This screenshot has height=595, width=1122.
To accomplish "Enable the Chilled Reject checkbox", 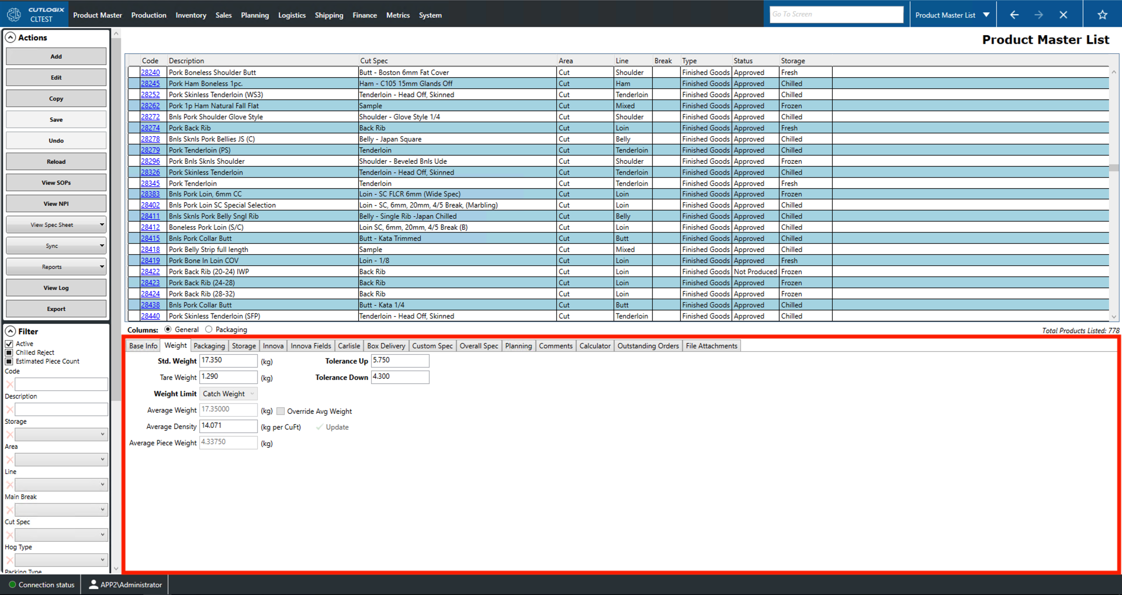I will tap(9, 352).
